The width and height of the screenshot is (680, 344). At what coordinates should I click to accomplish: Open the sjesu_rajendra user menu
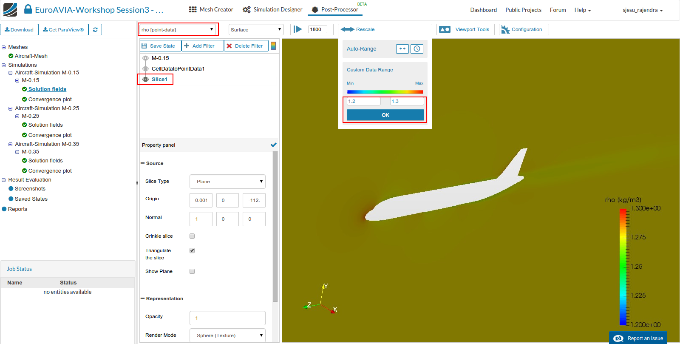pyautogui.click(x=643, y=10)
